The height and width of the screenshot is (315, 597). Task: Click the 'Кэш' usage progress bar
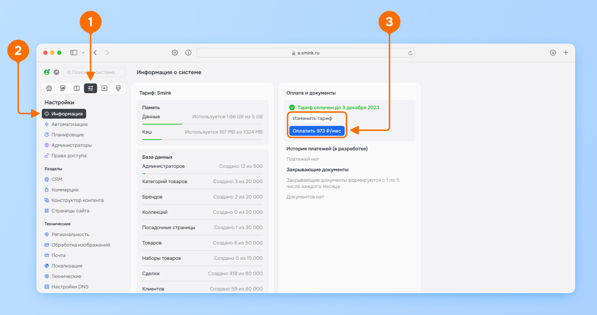coord(202,140)
